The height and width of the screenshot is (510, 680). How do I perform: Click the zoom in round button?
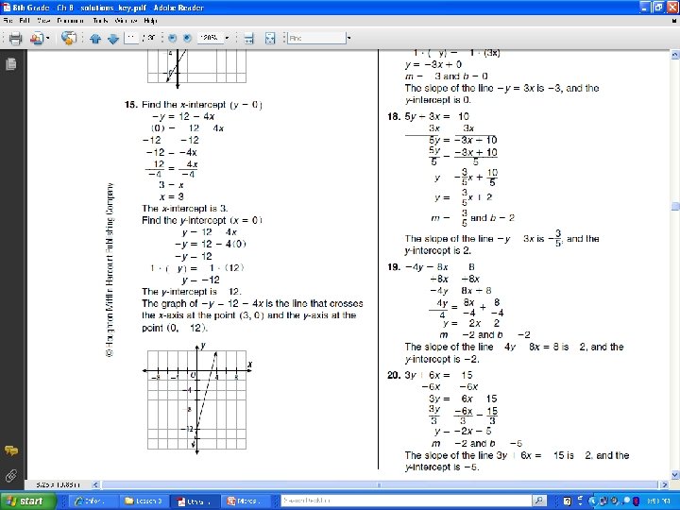[x=187, y=38]
